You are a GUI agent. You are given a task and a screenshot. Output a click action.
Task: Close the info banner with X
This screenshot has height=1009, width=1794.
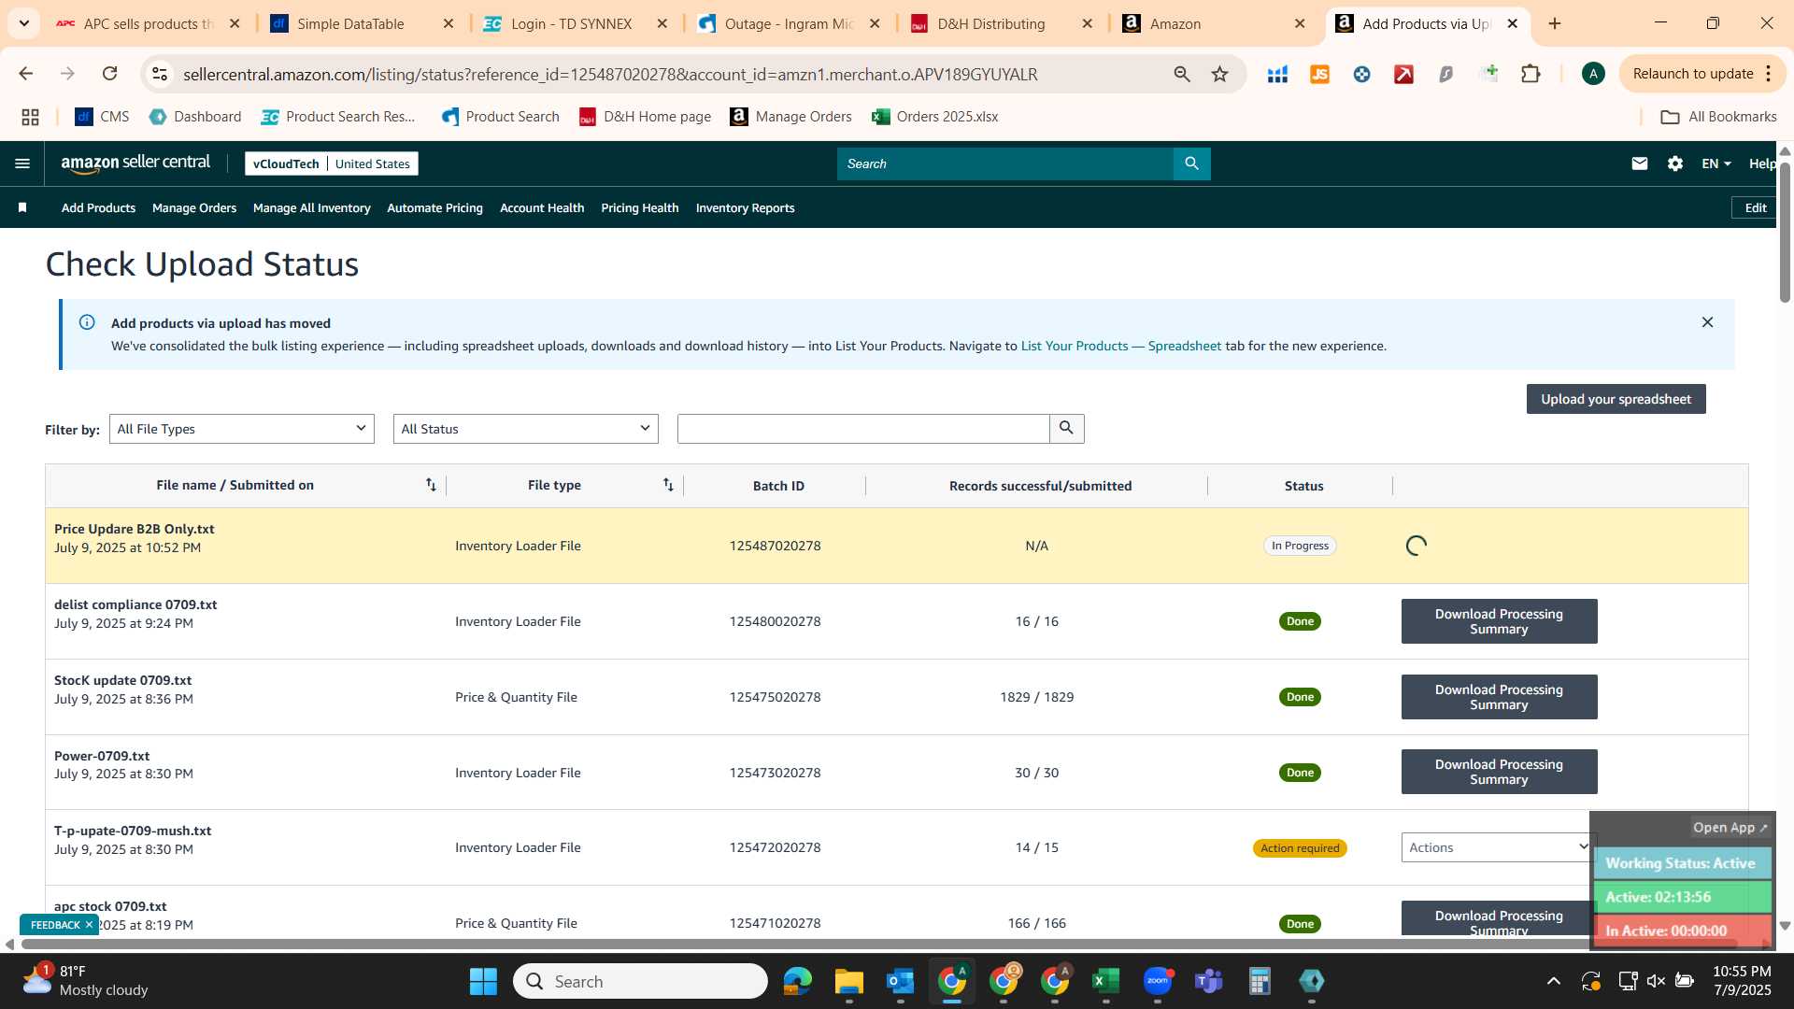pyautogui.click(x=1707, y=322)
